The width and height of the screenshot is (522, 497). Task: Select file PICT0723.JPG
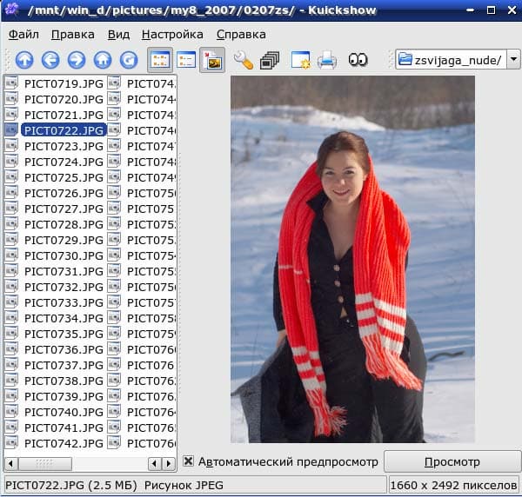pos(64,146)
